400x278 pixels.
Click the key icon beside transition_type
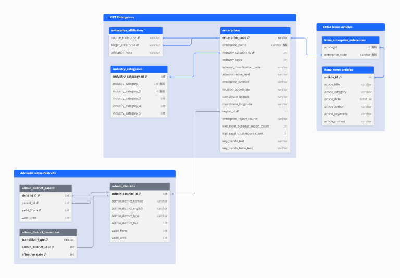coord(46,239)
